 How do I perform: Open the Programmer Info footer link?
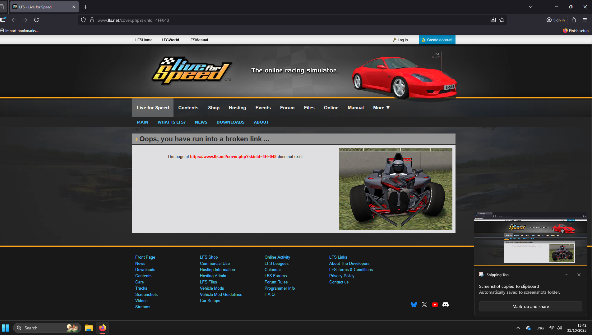pyautogui.click(x=280, y=288)
